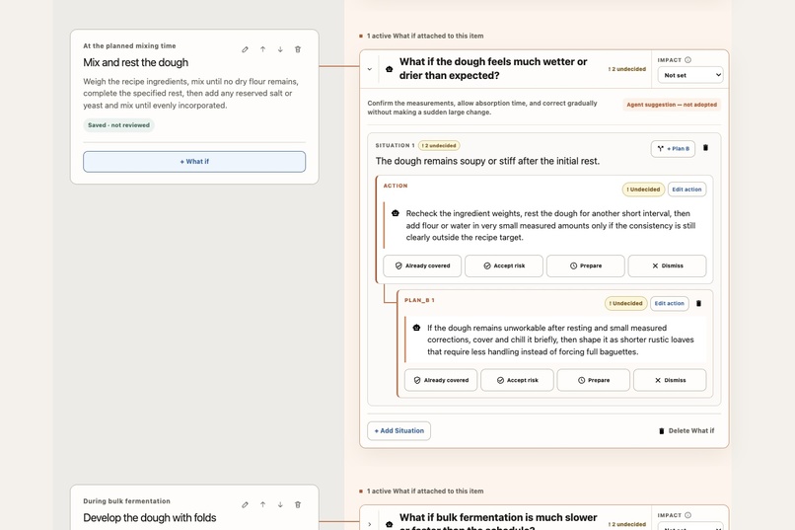
Task: Choose Accept risk for Plan_B 1
Action: point(517,380)
